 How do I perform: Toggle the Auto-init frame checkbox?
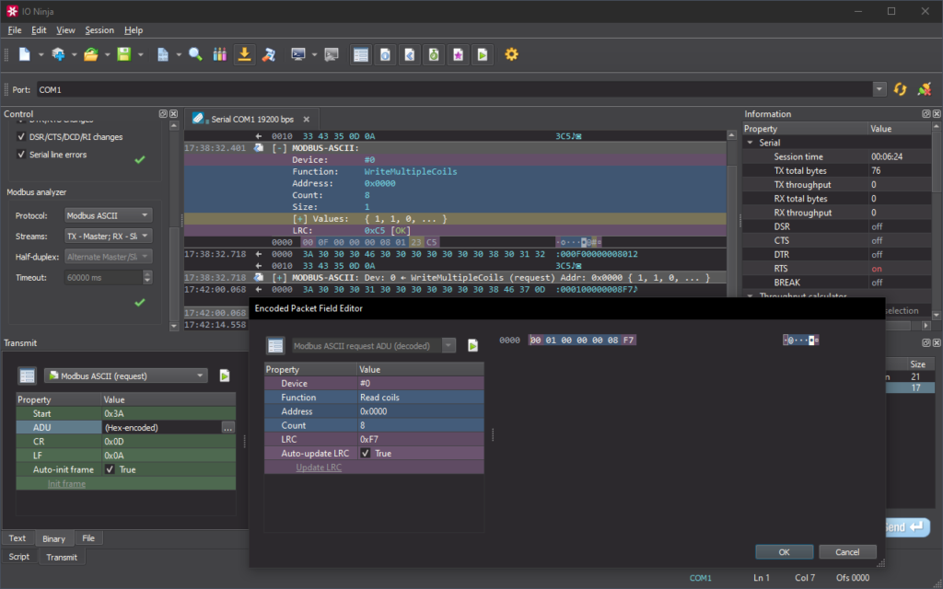coord(111,469)
